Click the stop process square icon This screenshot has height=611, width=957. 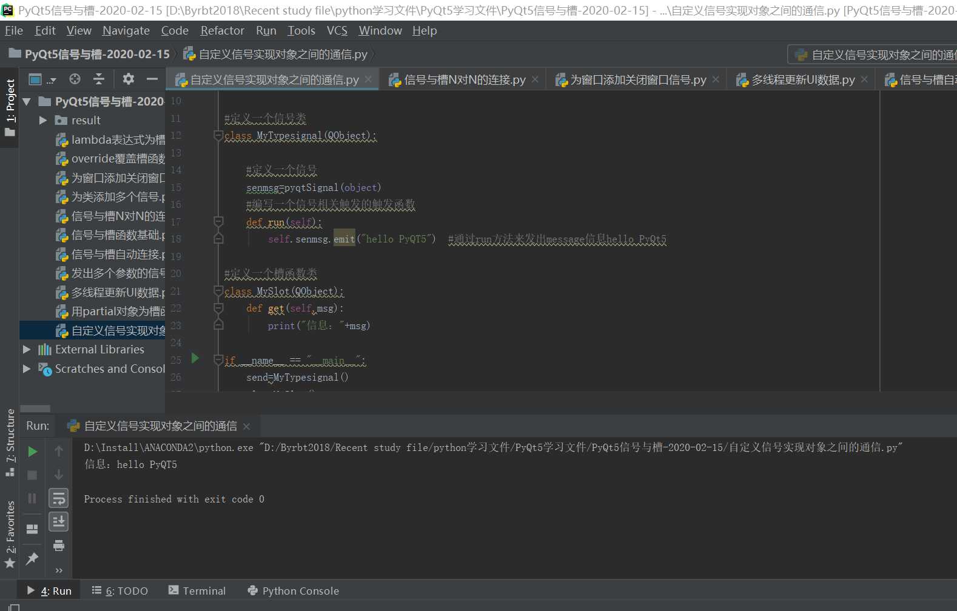(33, 475)
